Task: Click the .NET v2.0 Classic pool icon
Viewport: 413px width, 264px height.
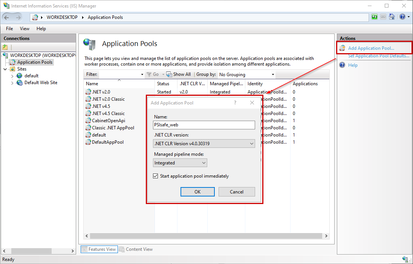Action: click(x=88, y=99)
